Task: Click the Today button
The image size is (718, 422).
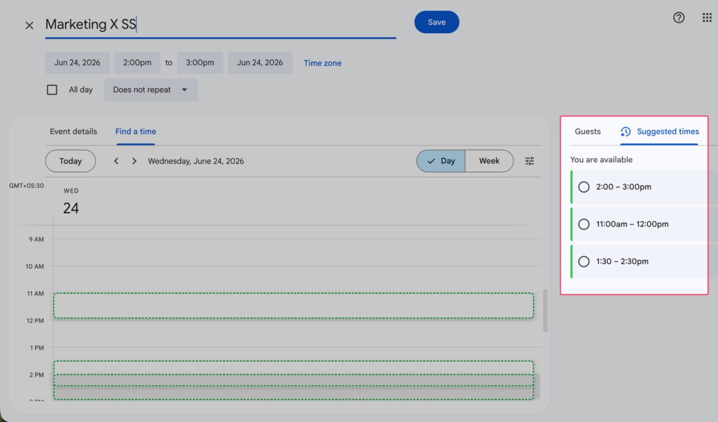Action: click(x=70, y=161)
